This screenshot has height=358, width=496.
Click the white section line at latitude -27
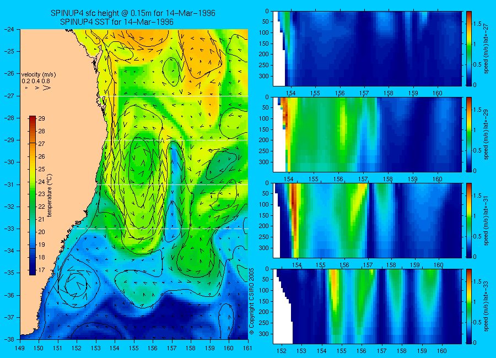(x=174, y=96)
